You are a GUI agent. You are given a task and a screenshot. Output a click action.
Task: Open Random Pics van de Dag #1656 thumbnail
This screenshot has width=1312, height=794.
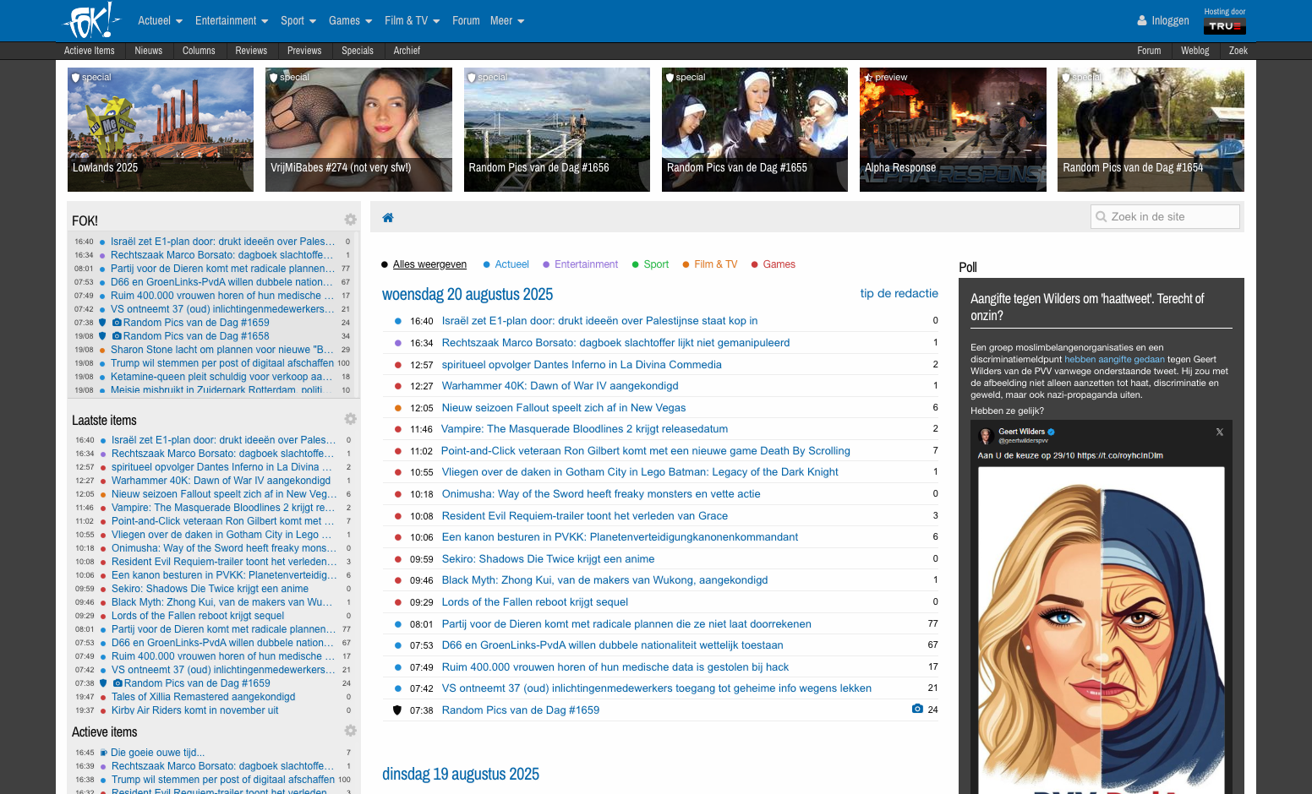pyautogui.click(x=557, y=129)
